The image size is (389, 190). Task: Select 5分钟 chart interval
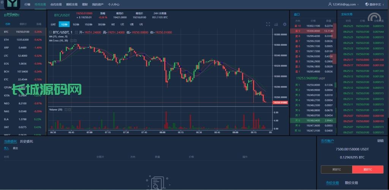click(76, 24)
